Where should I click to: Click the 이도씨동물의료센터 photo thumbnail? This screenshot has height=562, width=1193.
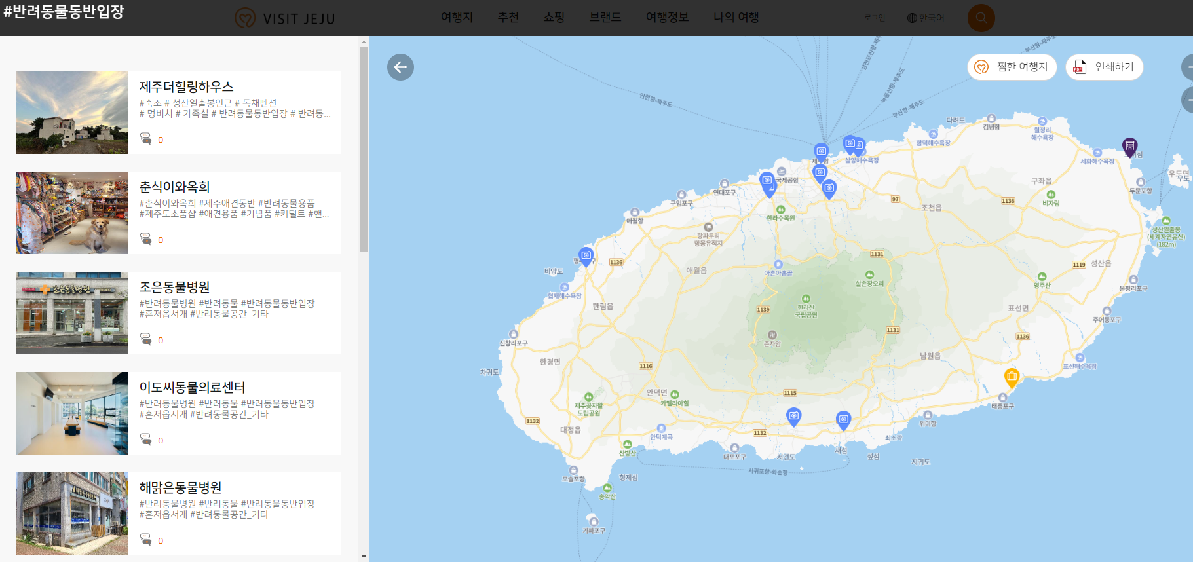click(x=71, y=413)
